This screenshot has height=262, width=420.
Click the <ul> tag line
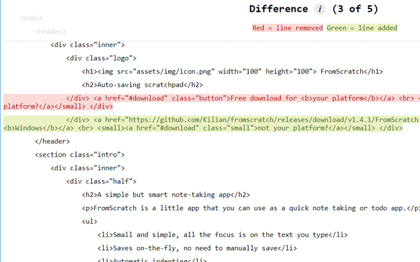click(x=90, y=221)
